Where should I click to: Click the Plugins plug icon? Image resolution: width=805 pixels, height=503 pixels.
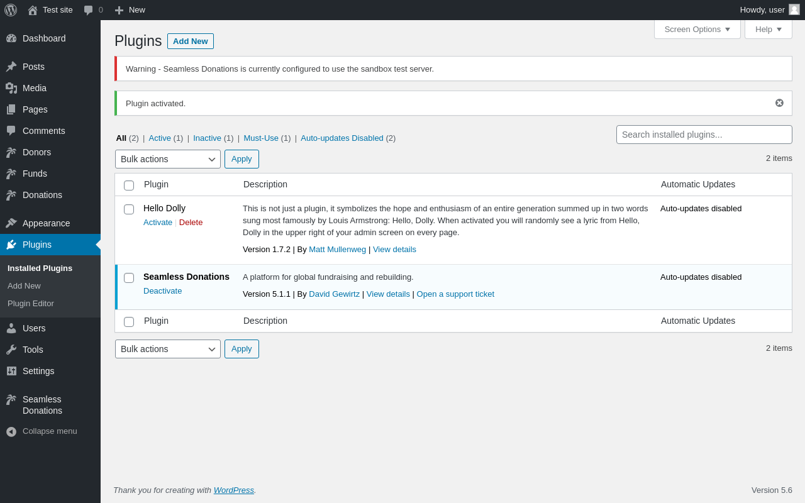11,245
